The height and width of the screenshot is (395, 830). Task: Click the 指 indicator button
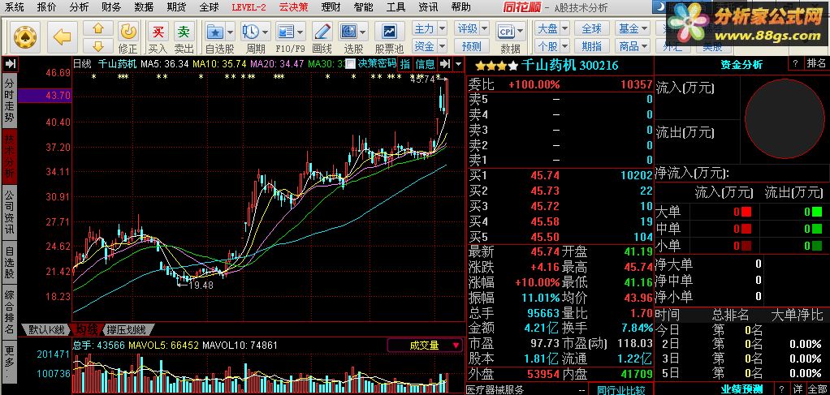(x=405, y=64)
